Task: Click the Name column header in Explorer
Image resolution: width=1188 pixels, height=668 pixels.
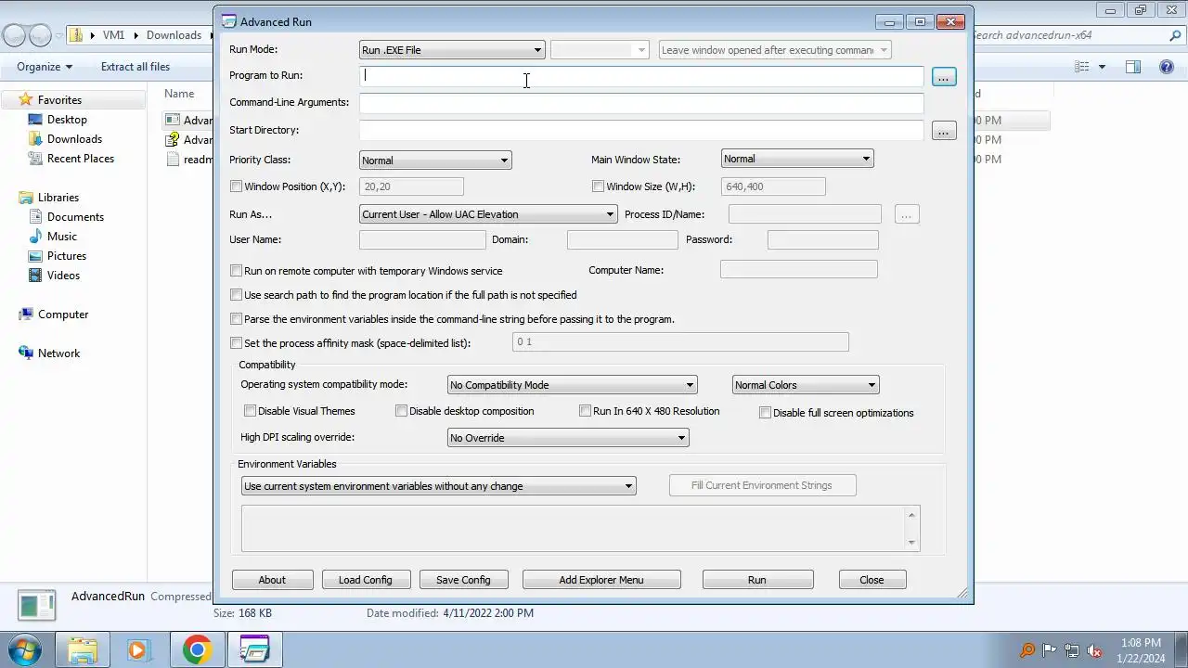Action: pos(179,94)
